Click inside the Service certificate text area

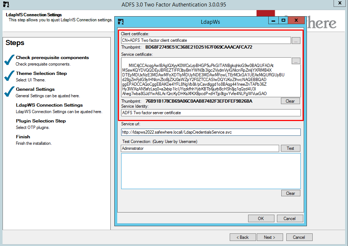211,77
